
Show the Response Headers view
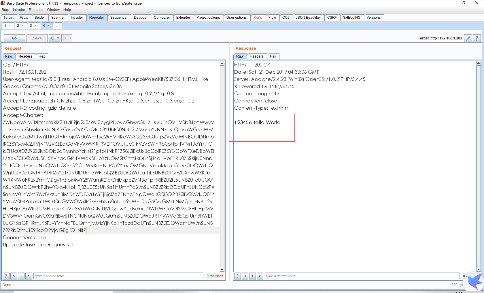(x=257, y=56)
